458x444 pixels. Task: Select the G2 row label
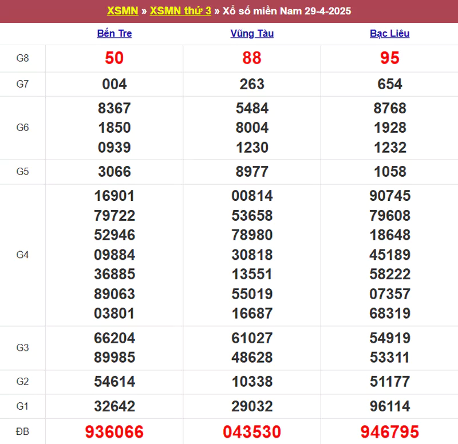22,382
